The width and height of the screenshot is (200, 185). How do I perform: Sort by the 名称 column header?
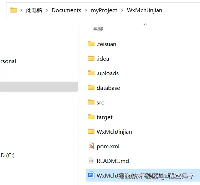(98, 29)
